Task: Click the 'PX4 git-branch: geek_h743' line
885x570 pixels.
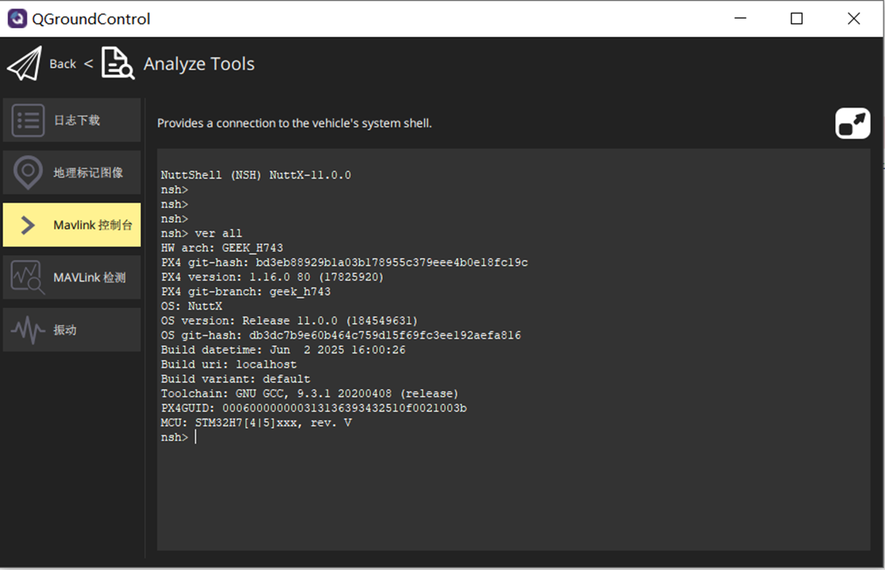Action: [x=245, y=292]
